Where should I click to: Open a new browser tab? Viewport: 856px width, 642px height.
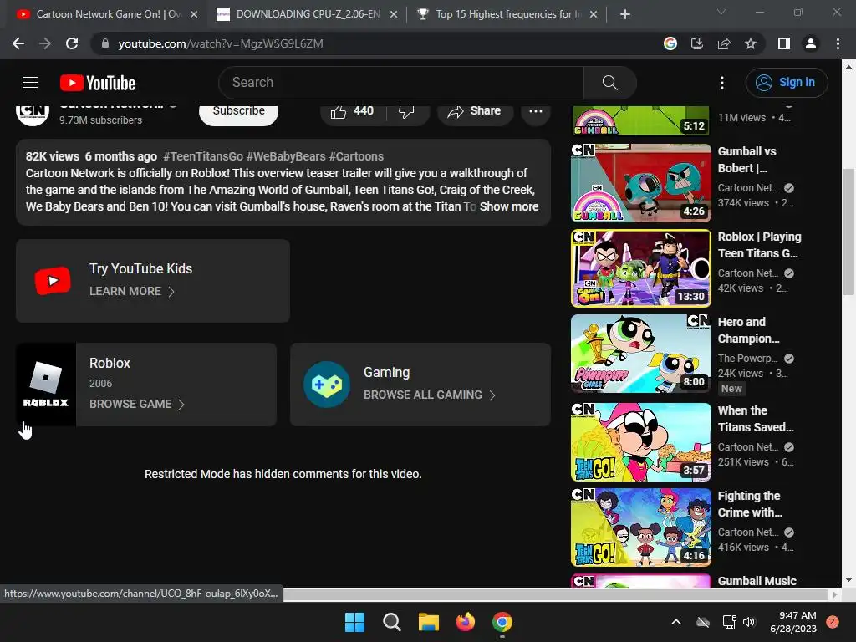click(x=625, y=14)
